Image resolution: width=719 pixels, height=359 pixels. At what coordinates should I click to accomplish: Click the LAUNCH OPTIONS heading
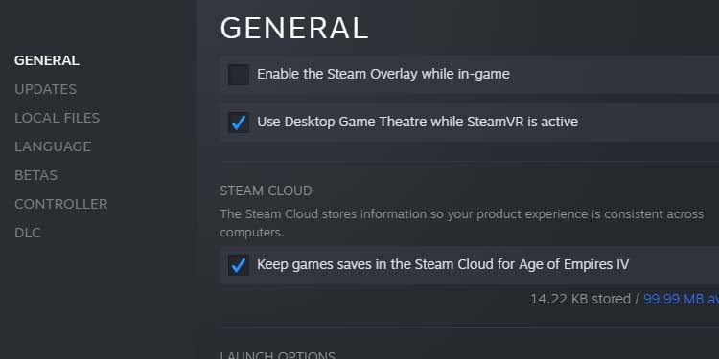point(277,355)
